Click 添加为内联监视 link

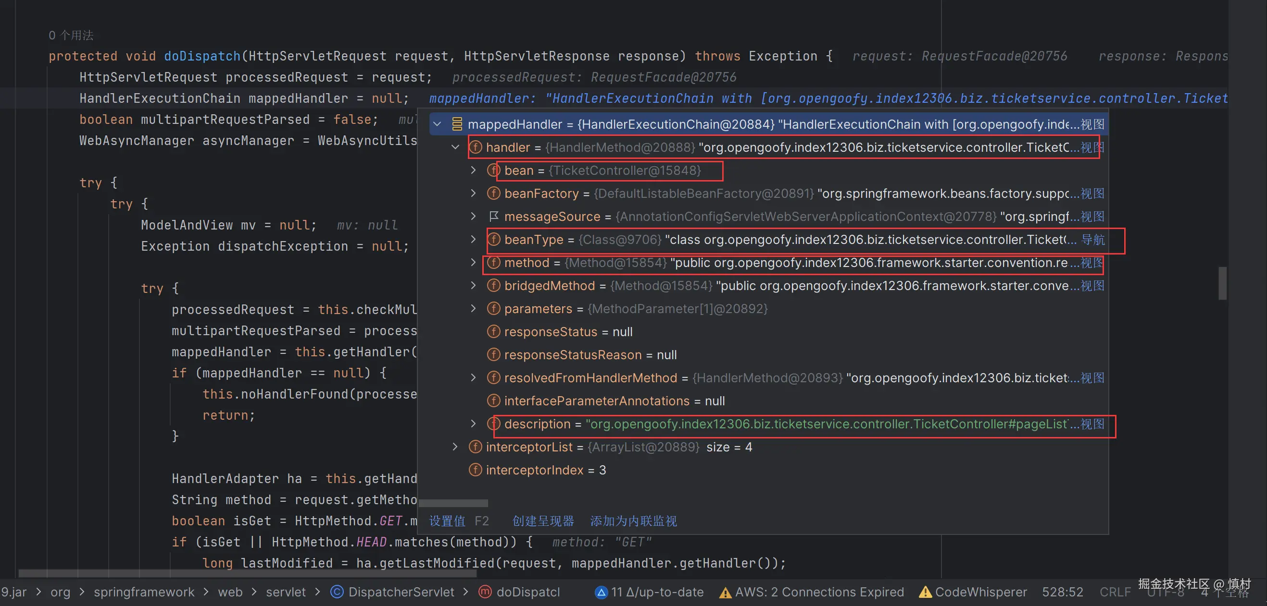634,521
